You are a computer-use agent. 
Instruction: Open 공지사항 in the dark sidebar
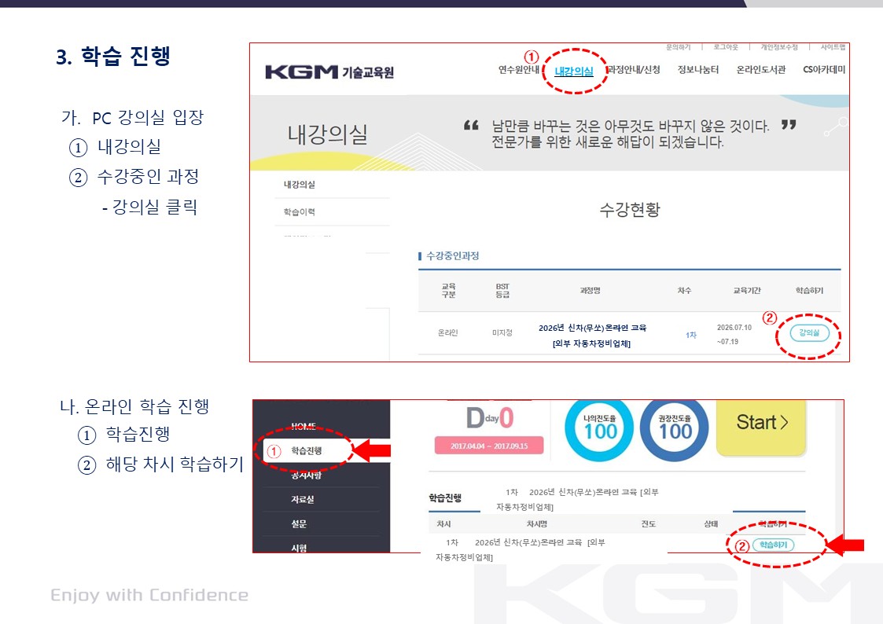[307, 475]
